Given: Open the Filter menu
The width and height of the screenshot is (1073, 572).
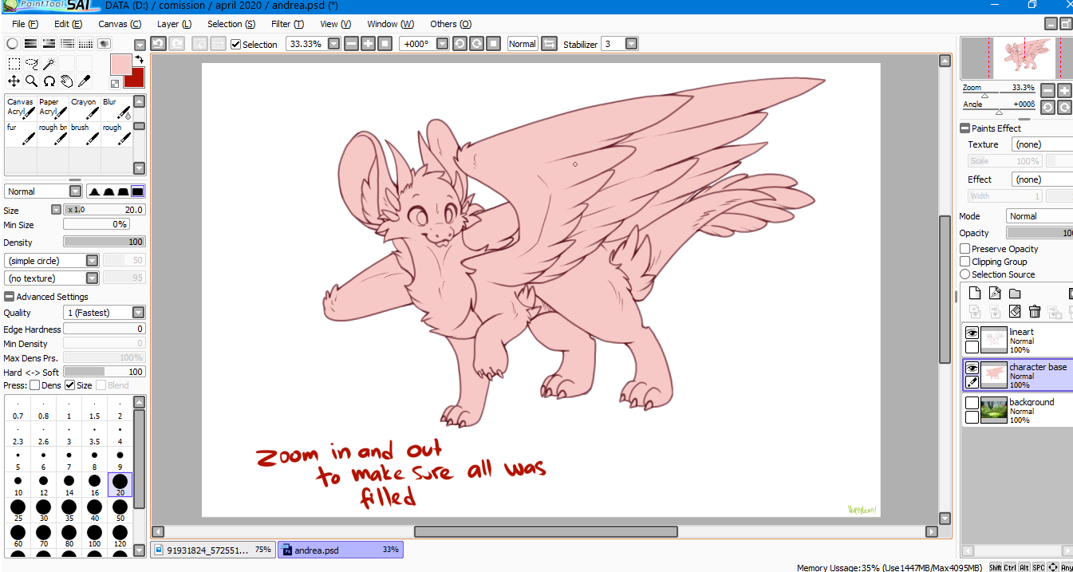Looking at the screenshot, I should click(x=286, y=24).
